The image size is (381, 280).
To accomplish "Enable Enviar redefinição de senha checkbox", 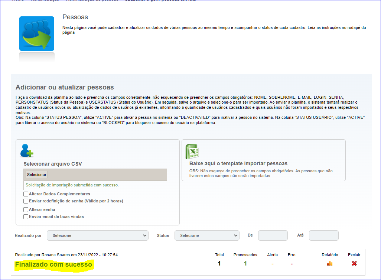I will point(26,201).
